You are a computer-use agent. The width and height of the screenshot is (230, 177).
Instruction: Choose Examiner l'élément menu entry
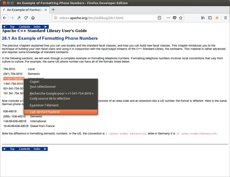61,105
